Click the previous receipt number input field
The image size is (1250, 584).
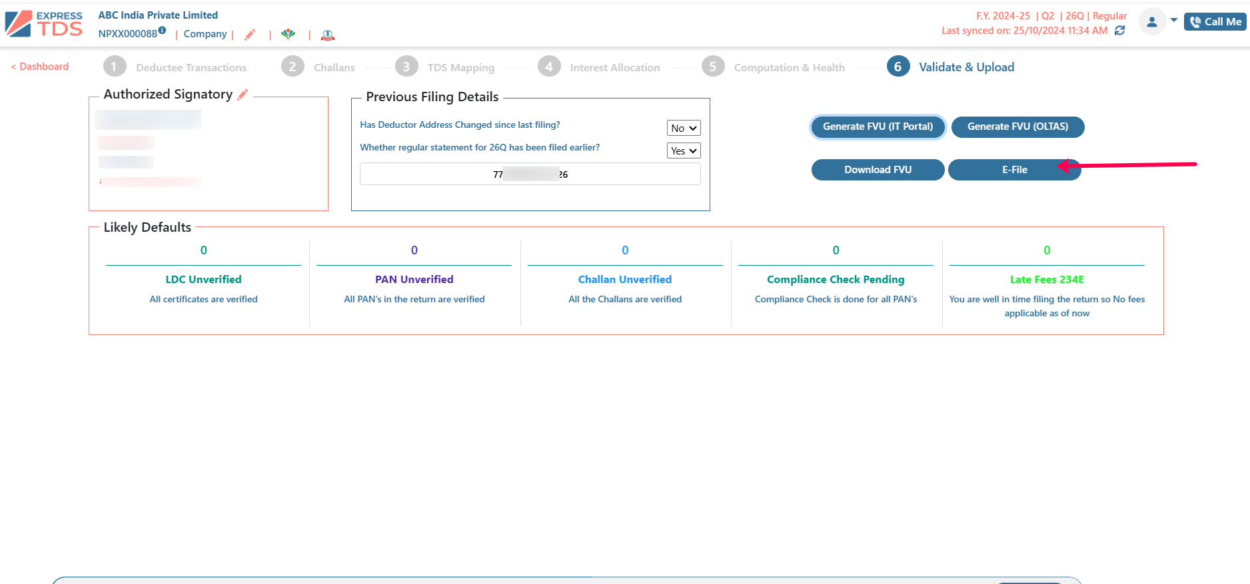(530, 174)
